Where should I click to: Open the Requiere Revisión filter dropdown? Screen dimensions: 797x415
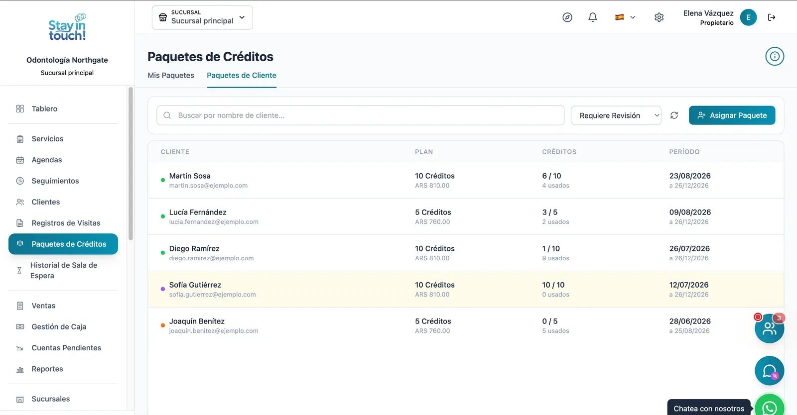tap(616, 115)
